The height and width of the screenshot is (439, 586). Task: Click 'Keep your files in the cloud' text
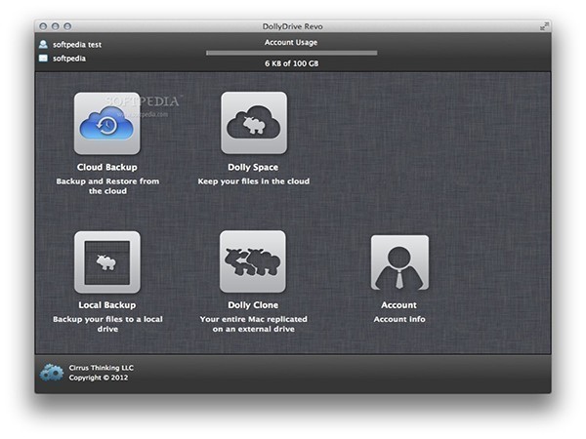(254, 181)
